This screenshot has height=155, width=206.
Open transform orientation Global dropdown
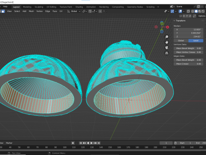click(74, 11)
